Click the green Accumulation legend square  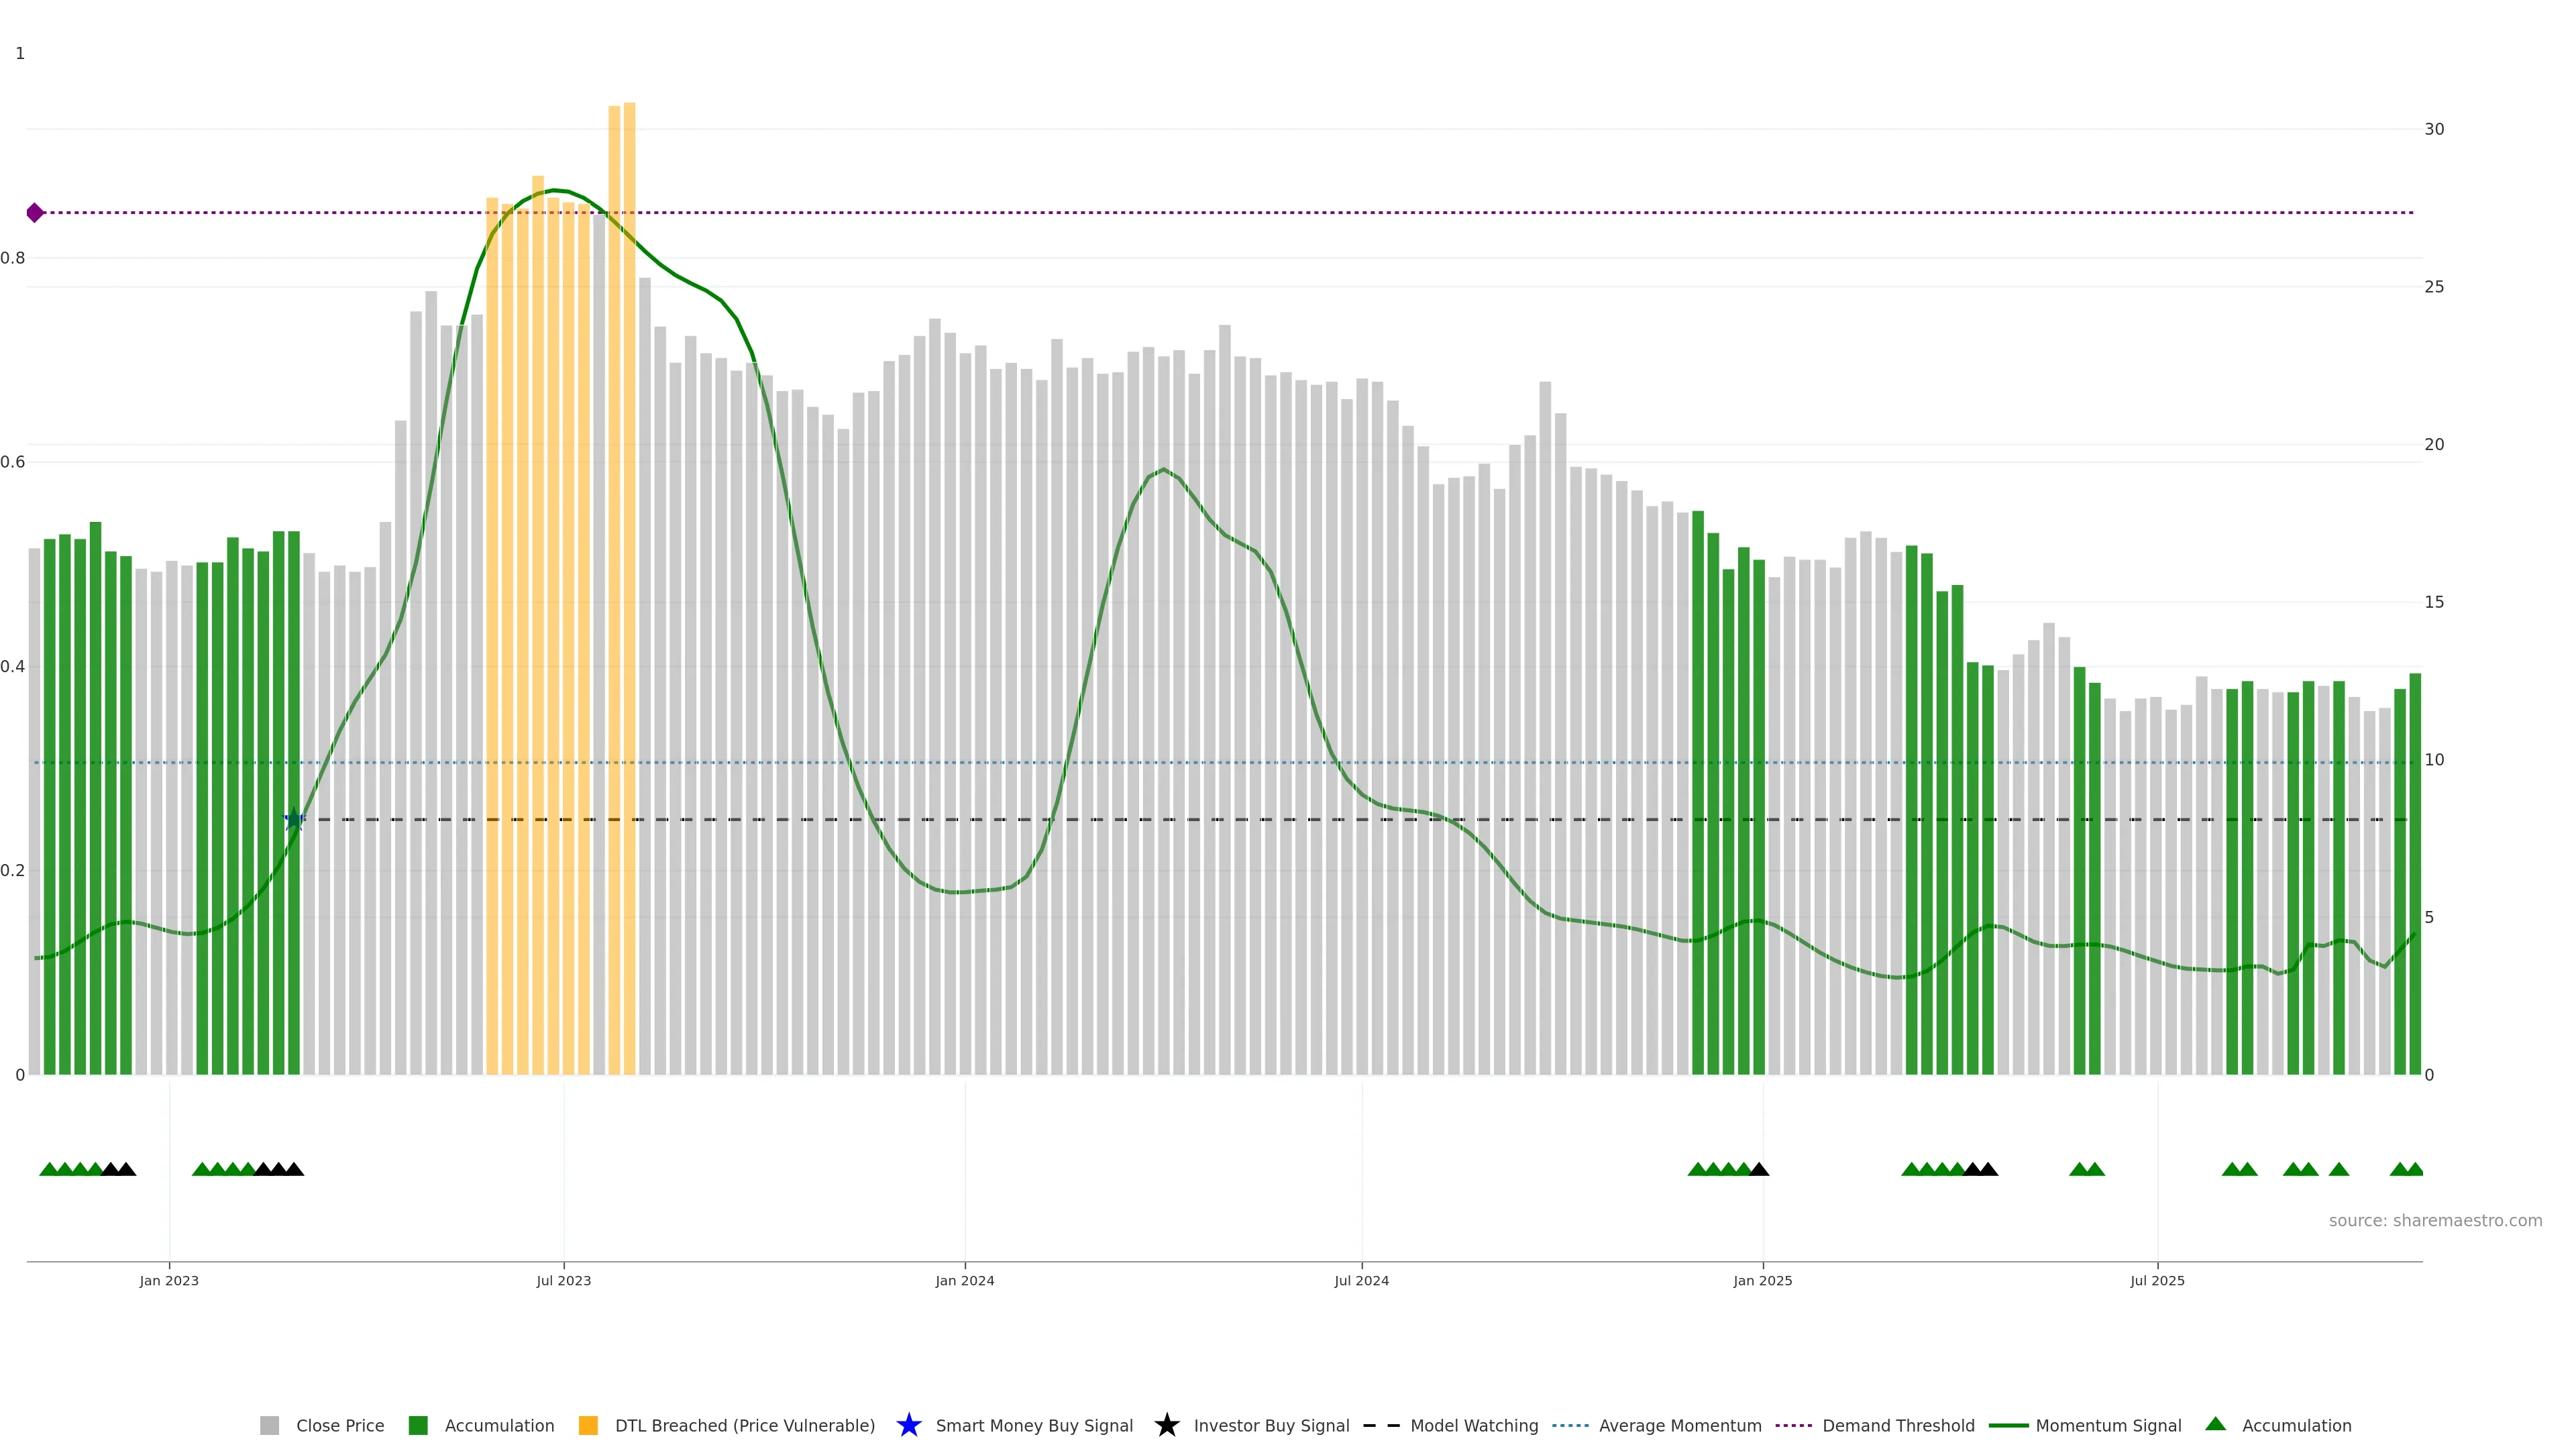418,1425
